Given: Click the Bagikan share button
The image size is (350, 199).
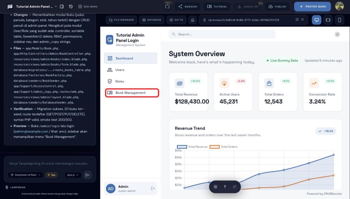Looking at the screenshot, I should tap(188, 6).
